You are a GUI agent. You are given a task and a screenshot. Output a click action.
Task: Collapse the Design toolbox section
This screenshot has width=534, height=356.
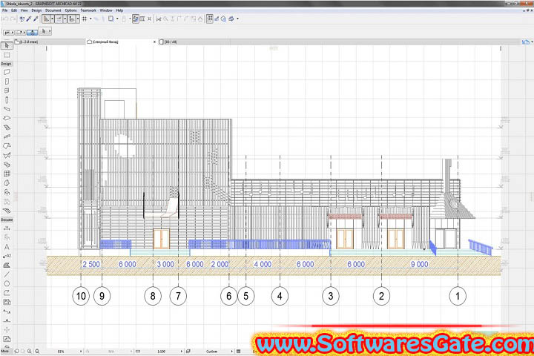coord(6,64)
